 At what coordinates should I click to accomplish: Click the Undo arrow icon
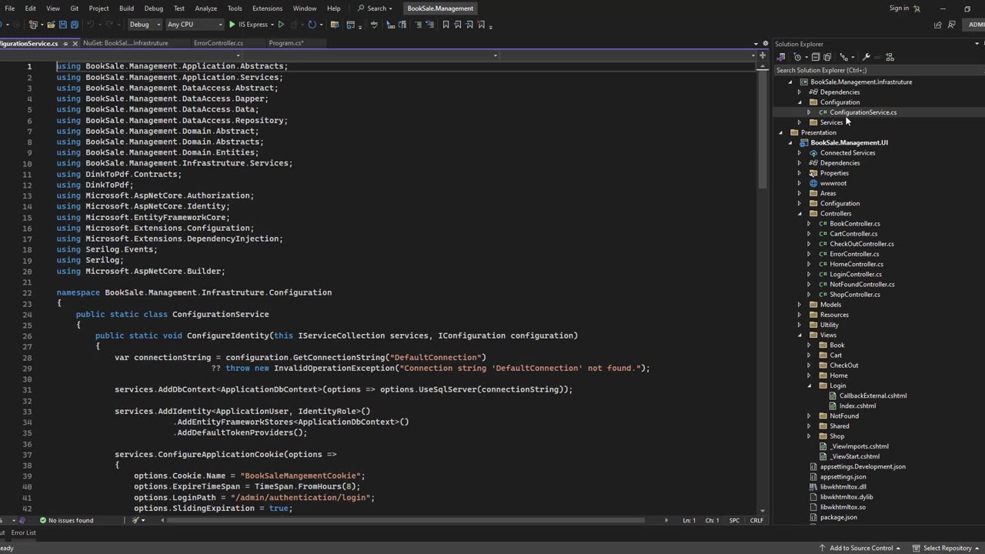(90, 25)
